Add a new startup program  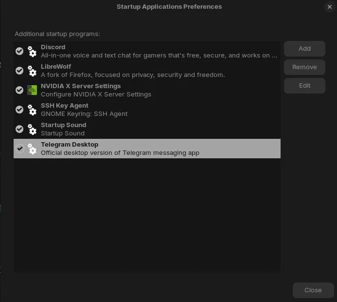[x=304, y=49]
